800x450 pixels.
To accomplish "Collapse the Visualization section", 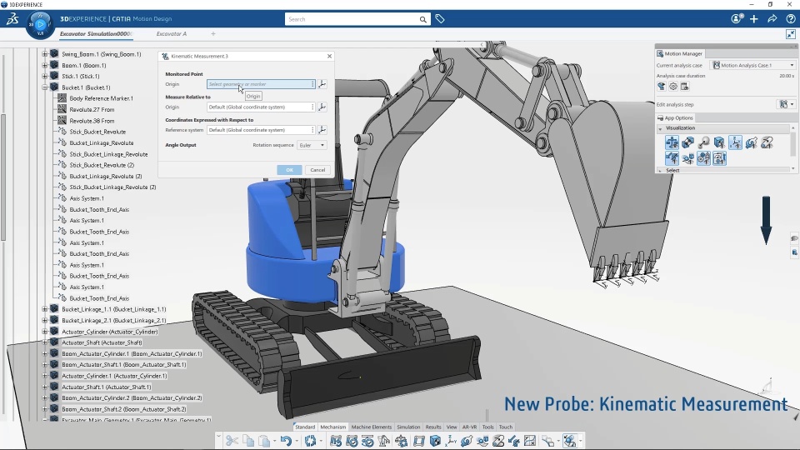I will coord(660,128).
